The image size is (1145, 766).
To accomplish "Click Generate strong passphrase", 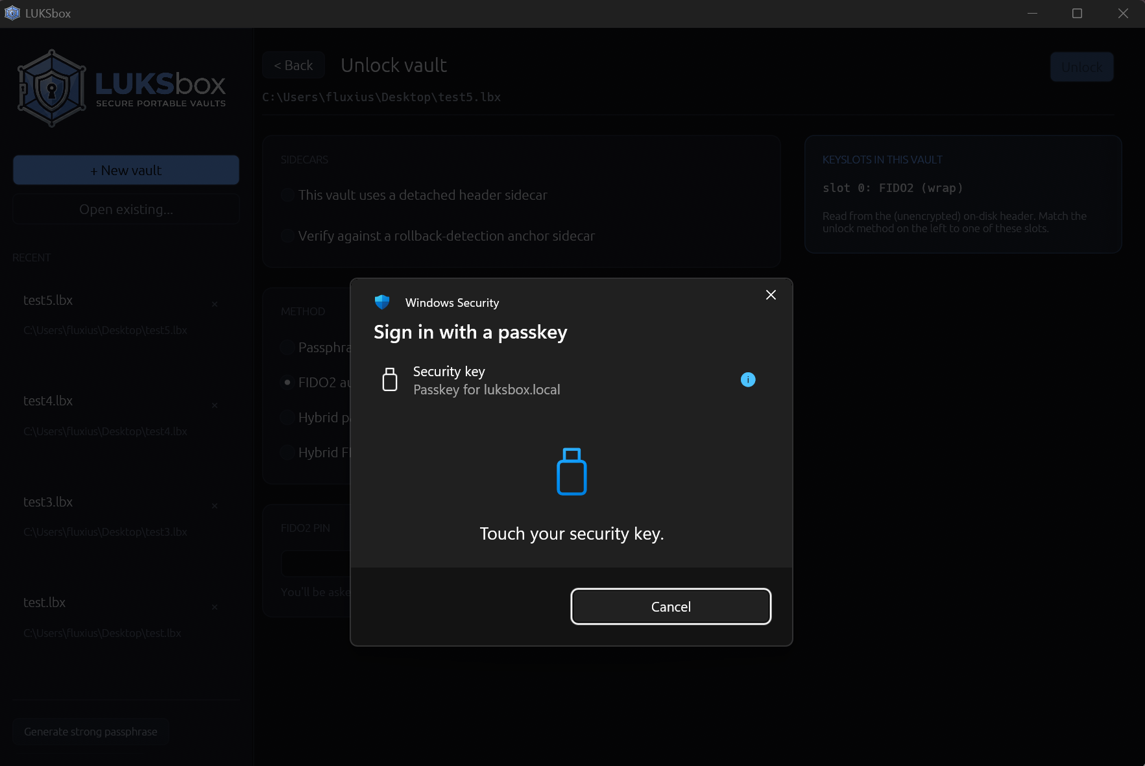I will (91, 732).
